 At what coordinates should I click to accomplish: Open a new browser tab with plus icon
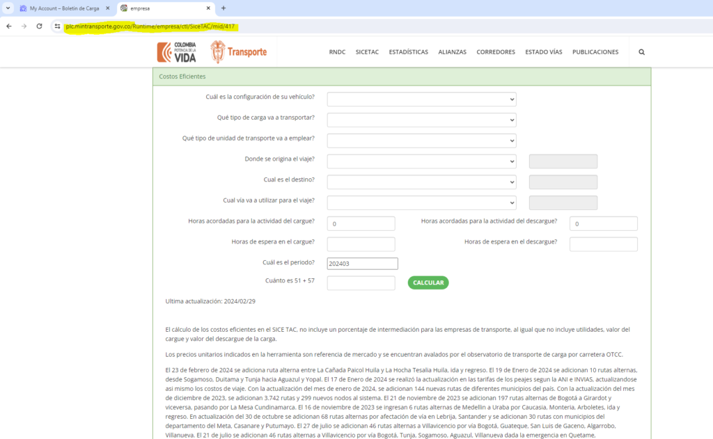(224, 8)
